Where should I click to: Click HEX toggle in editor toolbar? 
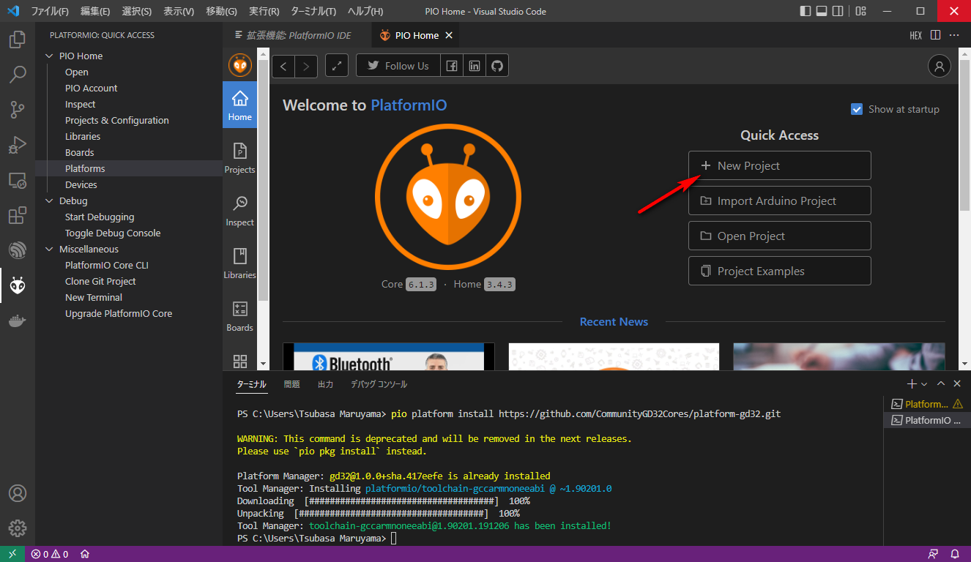click(x=915, y=35)
